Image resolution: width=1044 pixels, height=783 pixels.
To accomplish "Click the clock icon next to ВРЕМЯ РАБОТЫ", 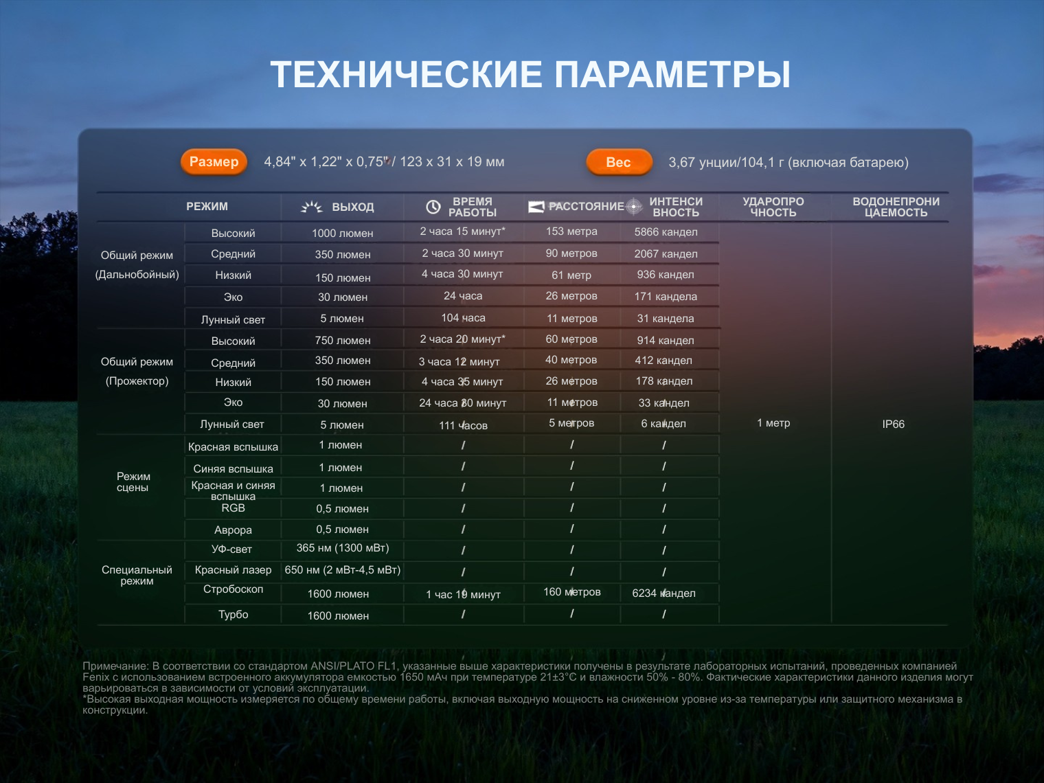I will [x=433, y=207].
